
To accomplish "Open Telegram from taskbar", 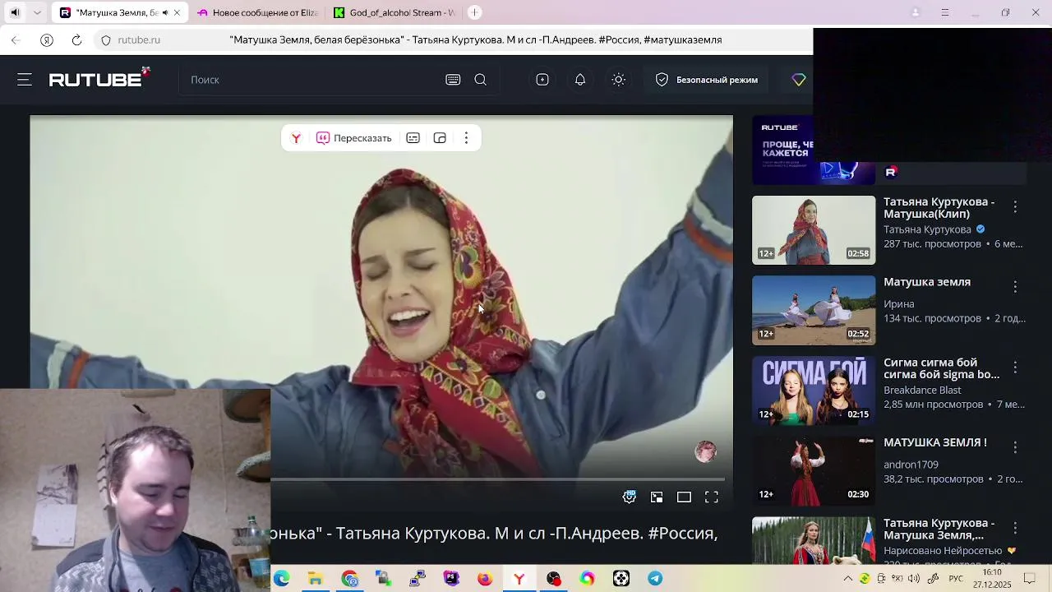I will click(655, 579).
